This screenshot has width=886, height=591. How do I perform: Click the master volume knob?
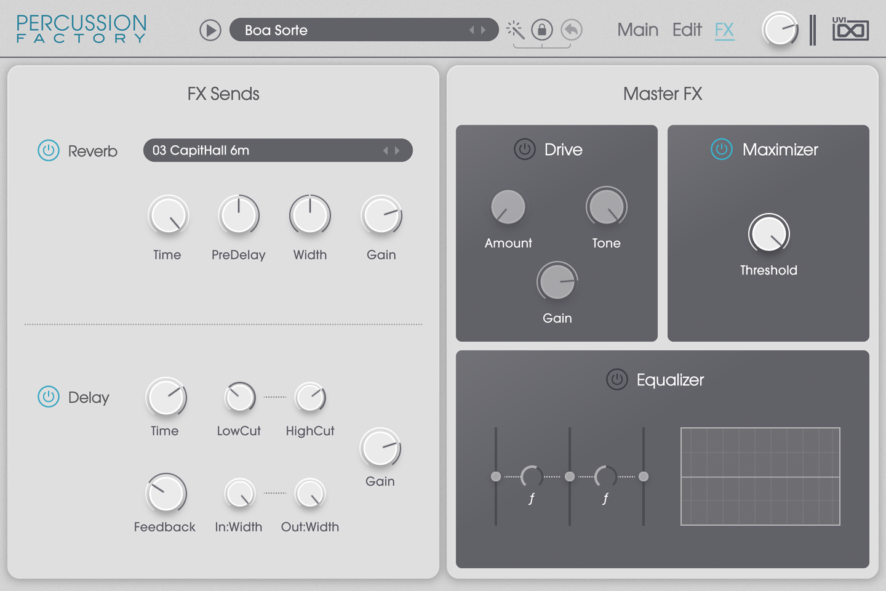coord(780,30)
